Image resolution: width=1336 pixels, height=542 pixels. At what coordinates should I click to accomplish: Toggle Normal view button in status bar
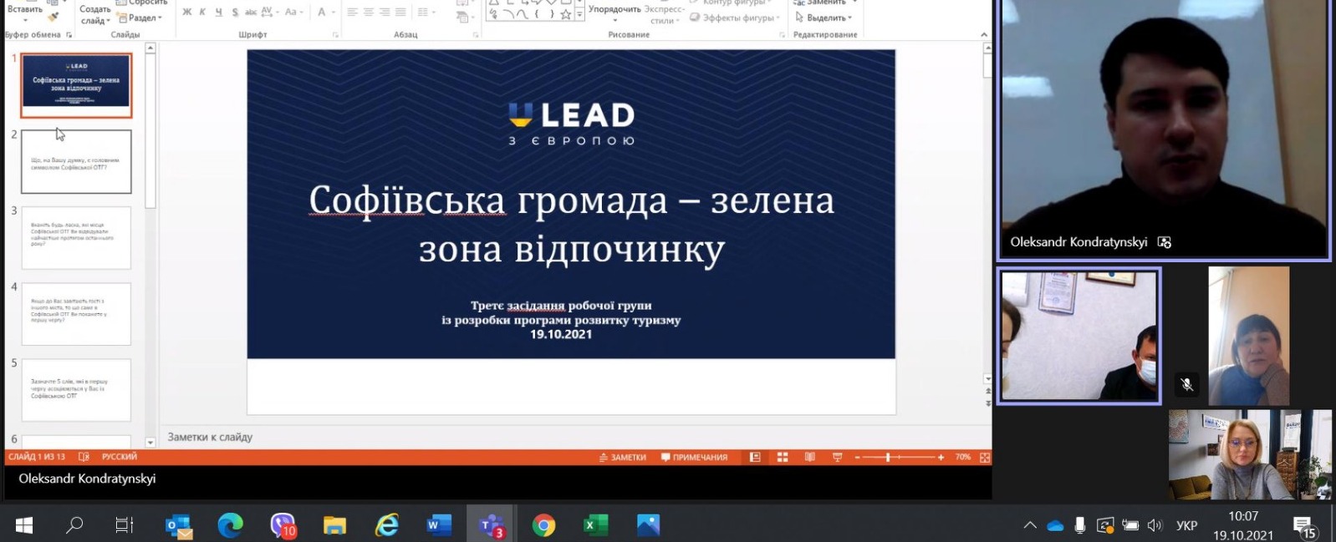click(x=755, y=458)
